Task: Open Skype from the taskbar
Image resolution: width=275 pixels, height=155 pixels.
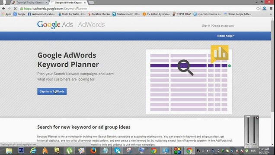Action: pos(117,151)
